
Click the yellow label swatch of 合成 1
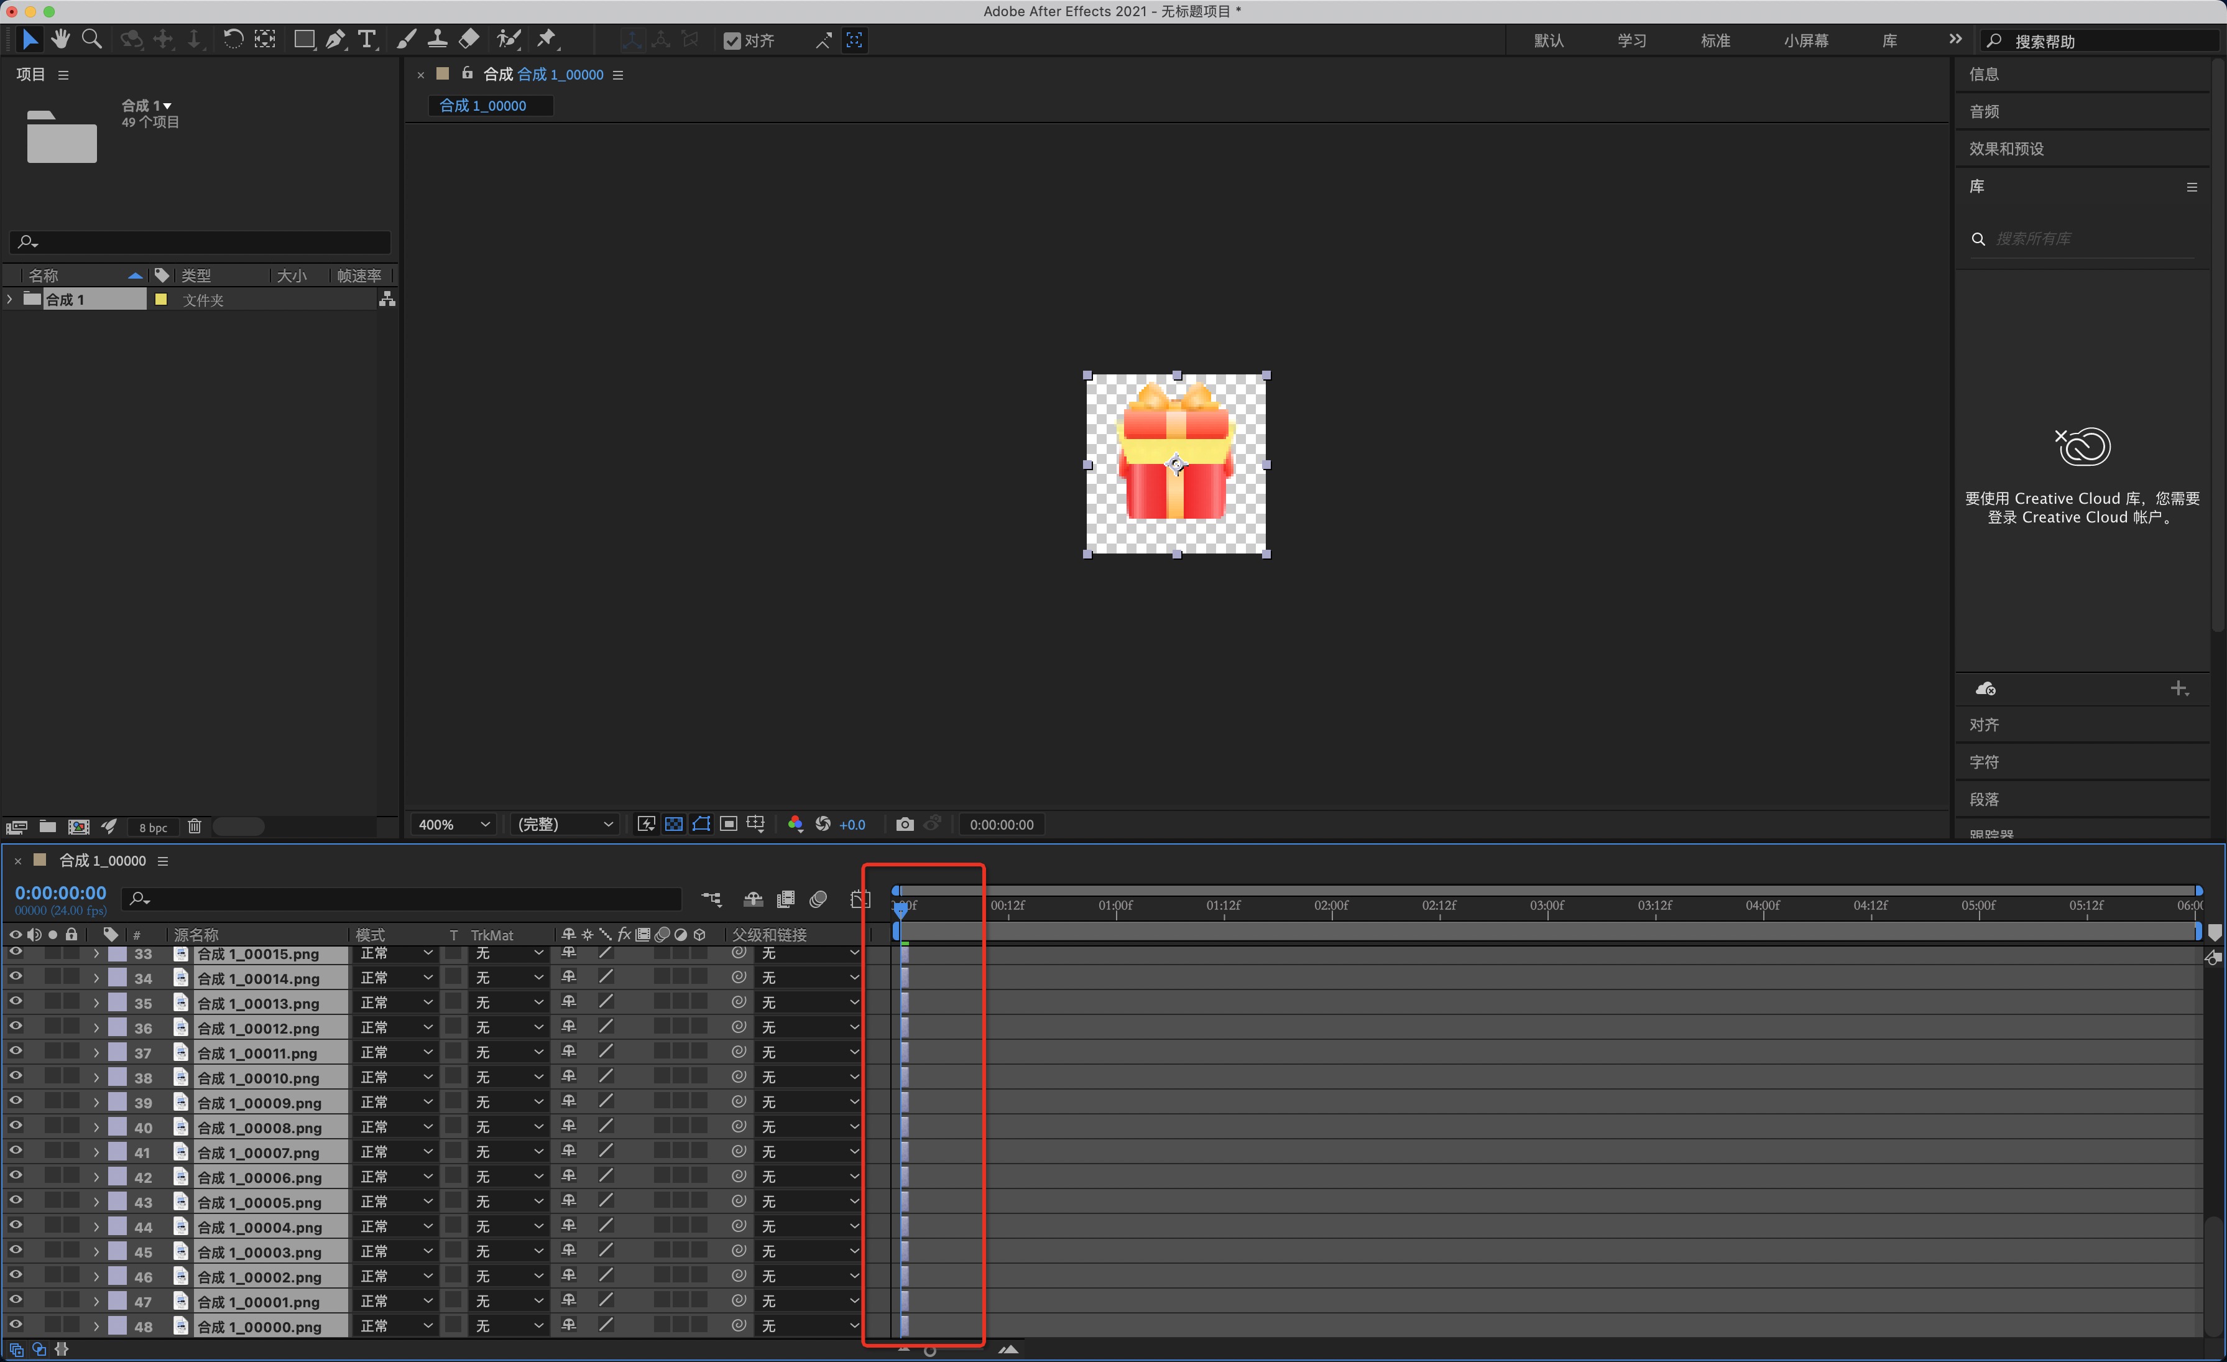[161, 299]
